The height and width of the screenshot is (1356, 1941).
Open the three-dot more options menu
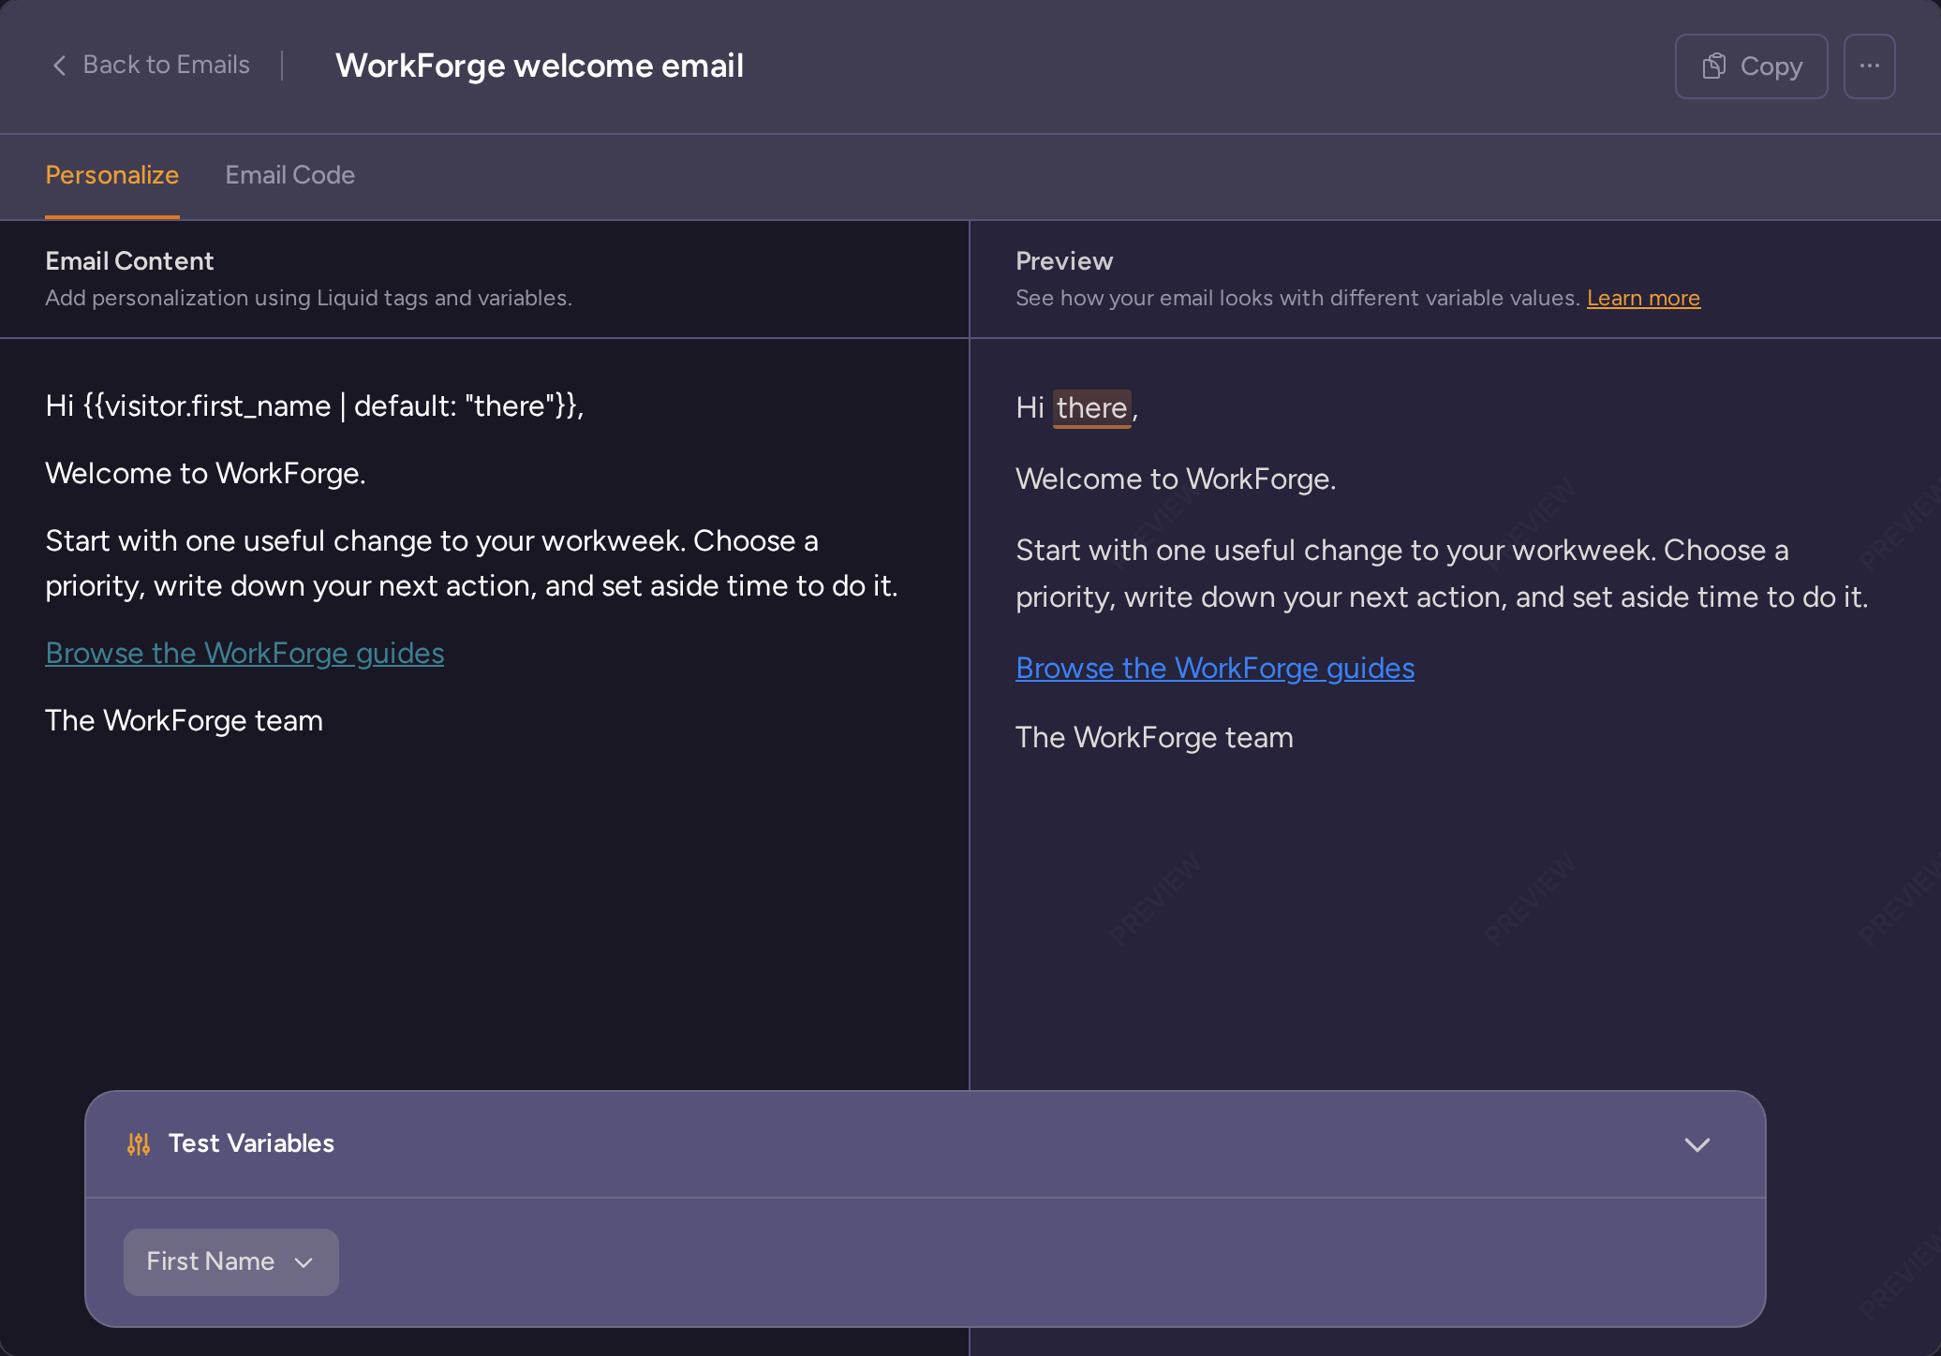[1869, 66]
